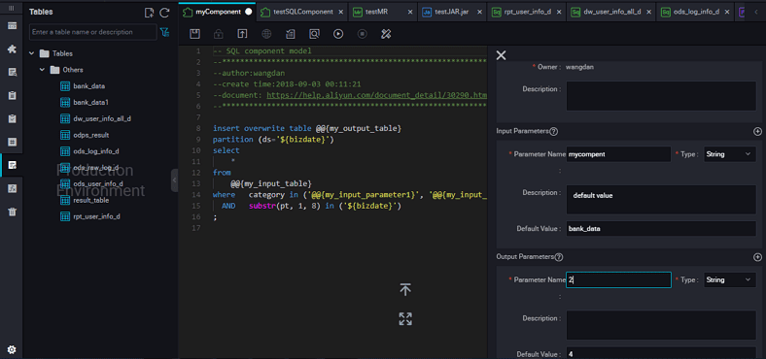Click the lock/steal edit toolbar icon
766x359 pixels.
219,34
